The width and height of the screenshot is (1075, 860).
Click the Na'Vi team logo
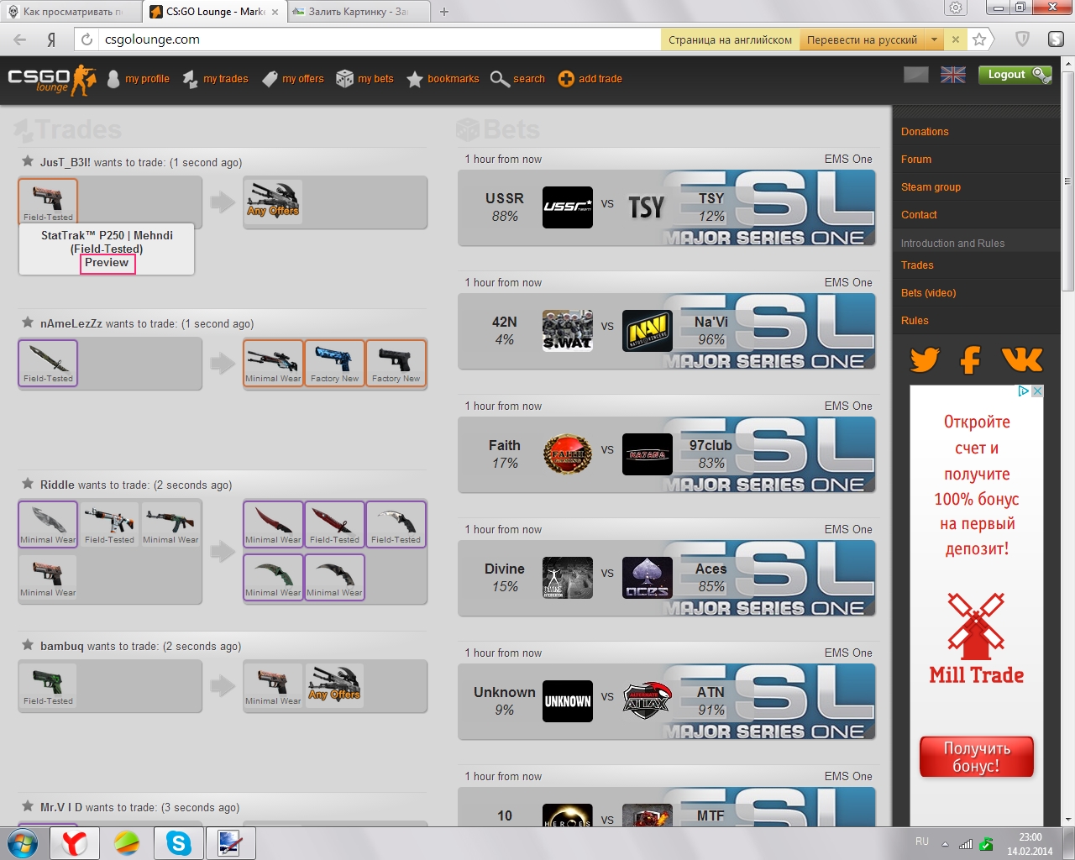pos(648,331)
